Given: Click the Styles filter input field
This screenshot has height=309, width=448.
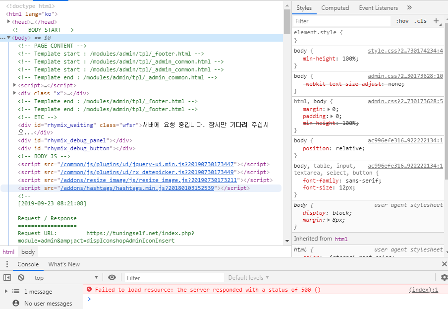Looking at the screenshot, I should (342, 21).
